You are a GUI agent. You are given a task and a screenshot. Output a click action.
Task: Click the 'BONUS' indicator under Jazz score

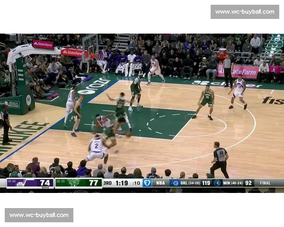tap(45, 188)
